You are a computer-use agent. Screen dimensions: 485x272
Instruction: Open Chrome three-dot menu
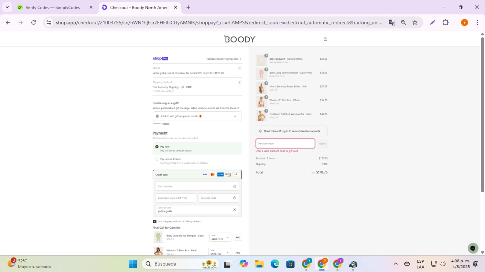pos(477,22)
